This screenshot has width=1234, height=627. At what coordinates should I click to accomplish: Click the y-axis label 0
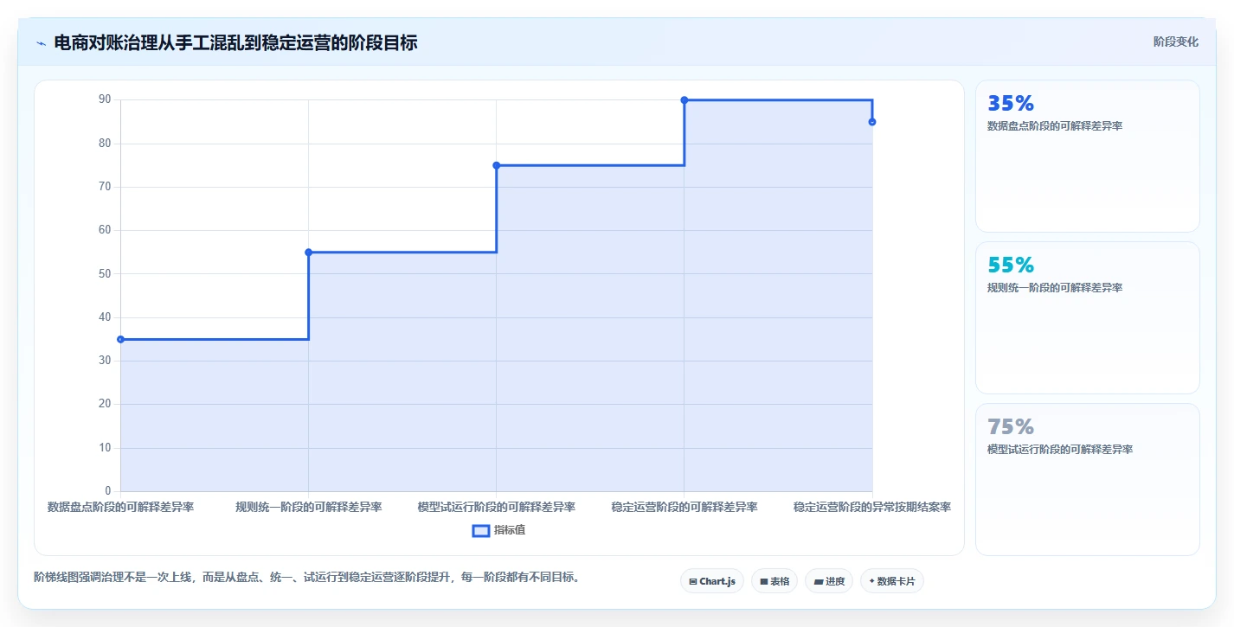[x=108, y=491]
